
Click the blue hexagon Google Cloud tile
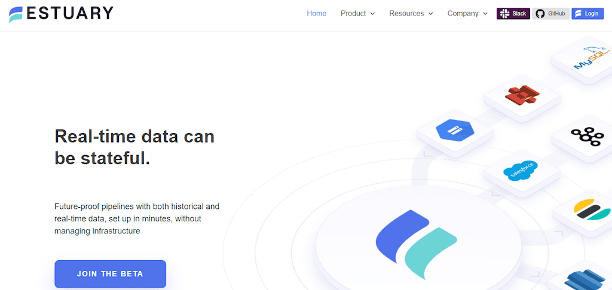tap(454, 129)
